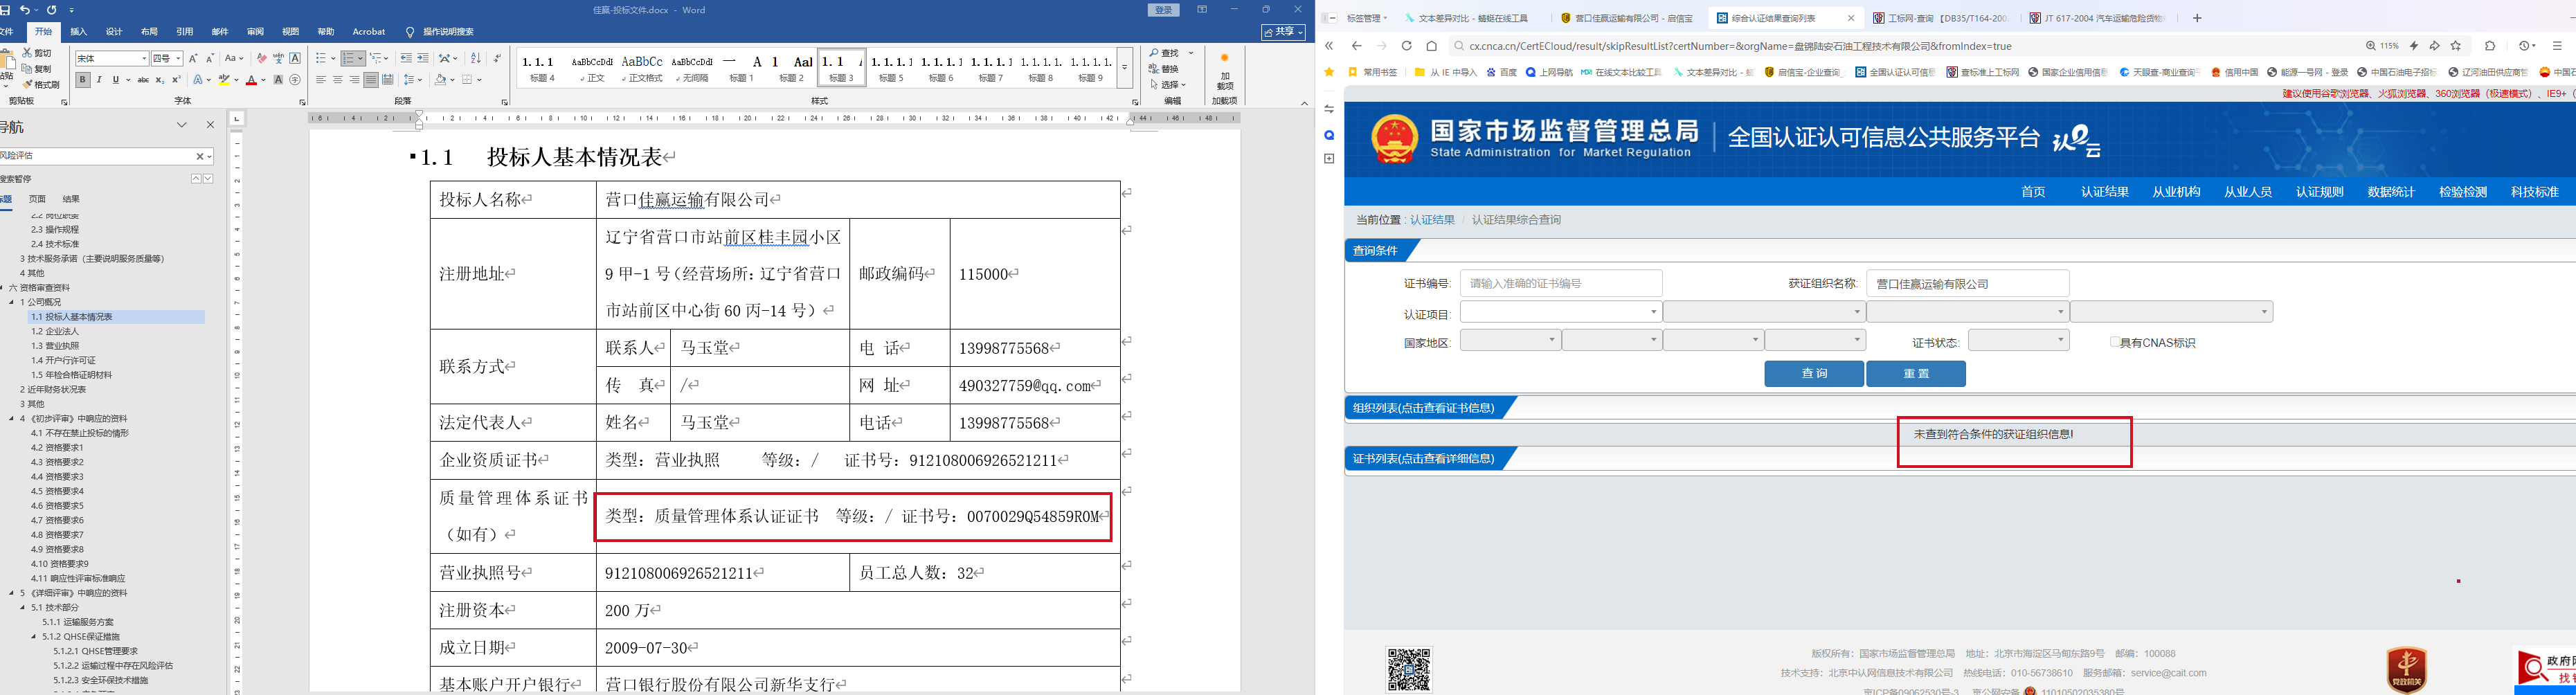Clear the navigation search box text
This screenshot has height=695, width=2576.
200,156
